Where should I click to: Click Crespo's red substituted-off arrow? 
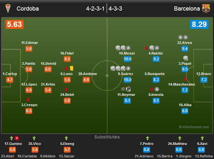pyautogui.click(x=28, y=99)
